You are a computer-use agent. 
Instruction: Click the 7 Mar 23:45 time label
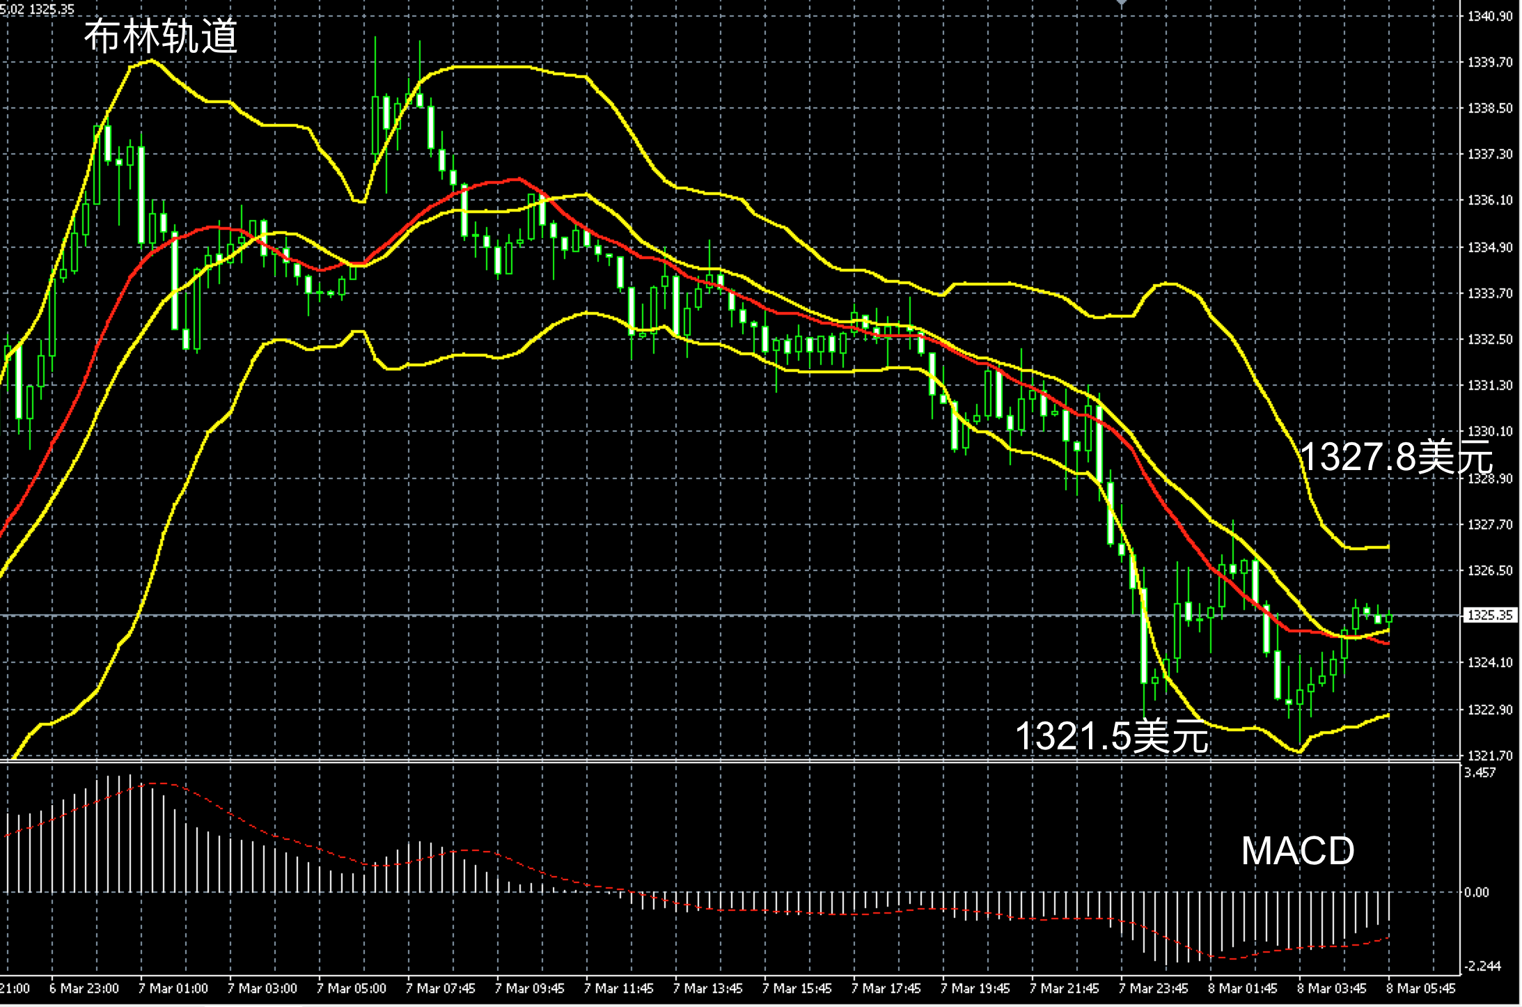tap(1153, 989)
